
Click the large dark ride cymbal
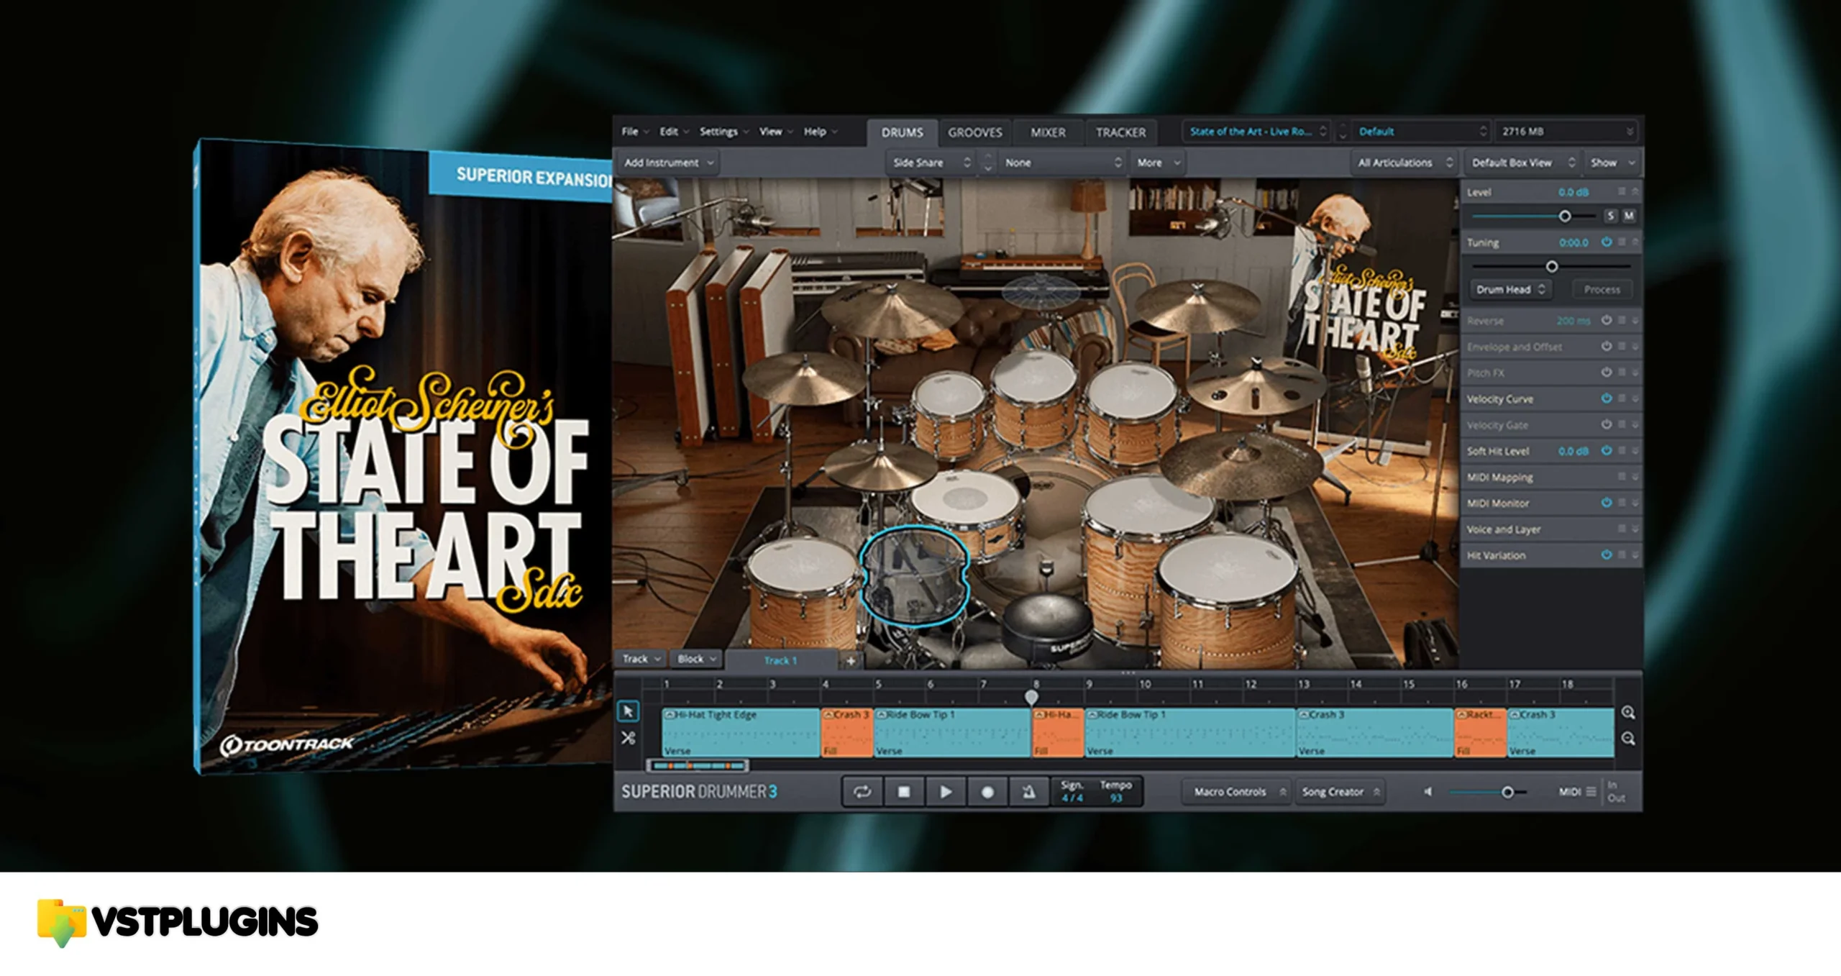[1241, 464]
